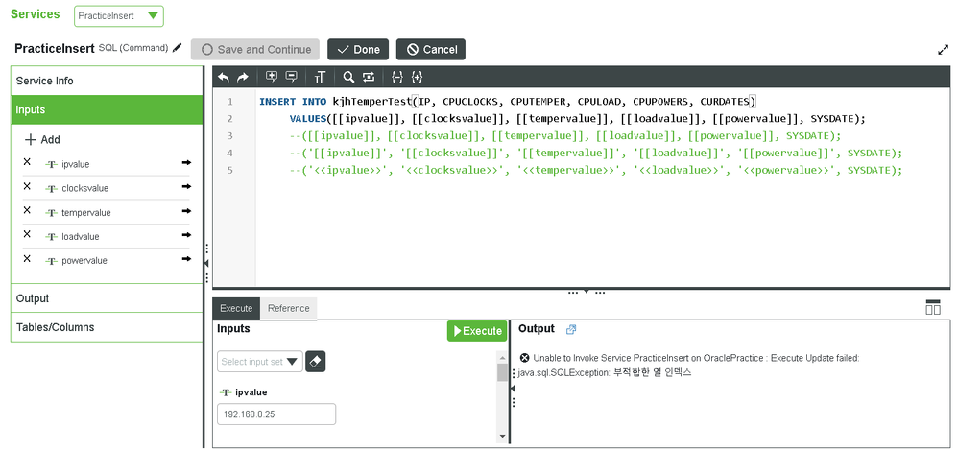958x450 pixels.
Task: Open the Output section
Action: point(107,298)
